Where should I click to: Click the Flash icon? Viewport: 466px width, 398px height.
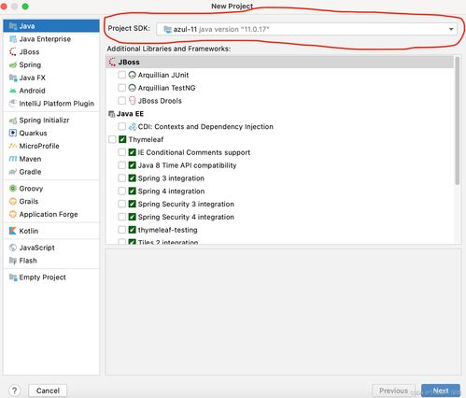[13, 261]
